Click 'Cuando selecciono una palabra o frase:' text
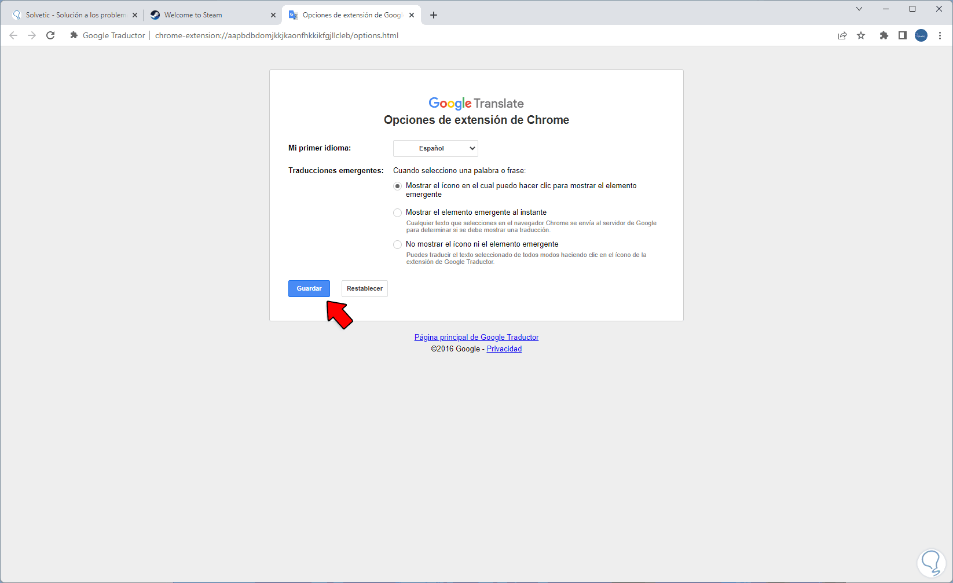Viewport: 953px width, 583px height. click(x=460, y=170)
